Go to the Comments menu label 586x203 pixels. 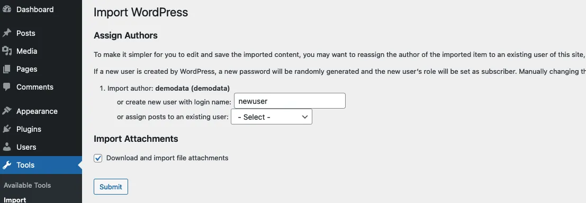pos(35,87)
